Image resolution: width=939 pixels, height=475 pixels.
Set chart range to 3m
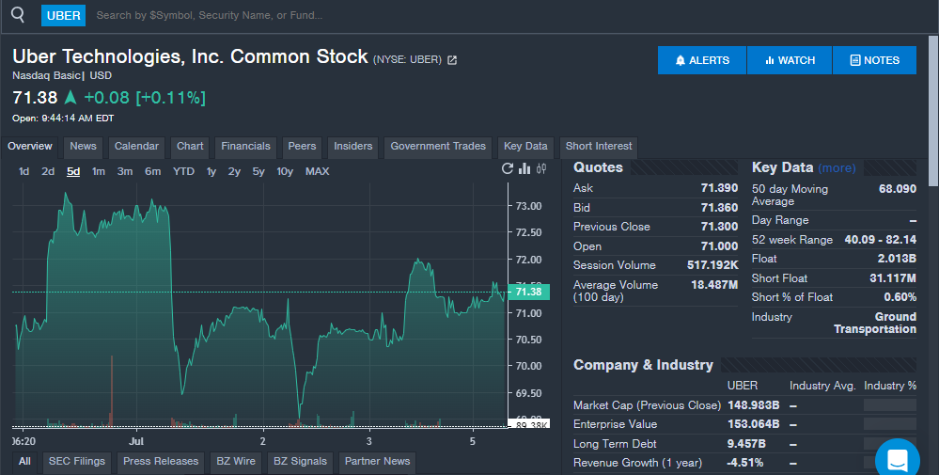(x=125, y=171)
